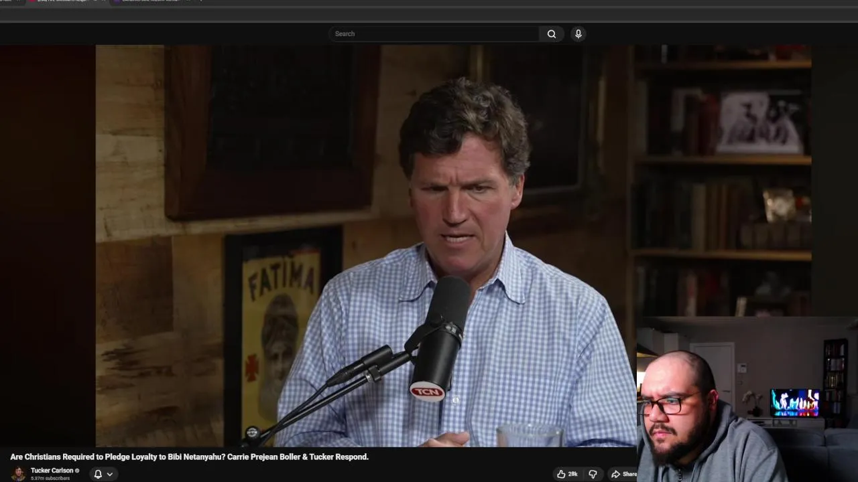Image resolution: width=858 pixels, height=482 pixels.
Task: Open the channel avatar beside the channel name
Action: click(19, 473)
